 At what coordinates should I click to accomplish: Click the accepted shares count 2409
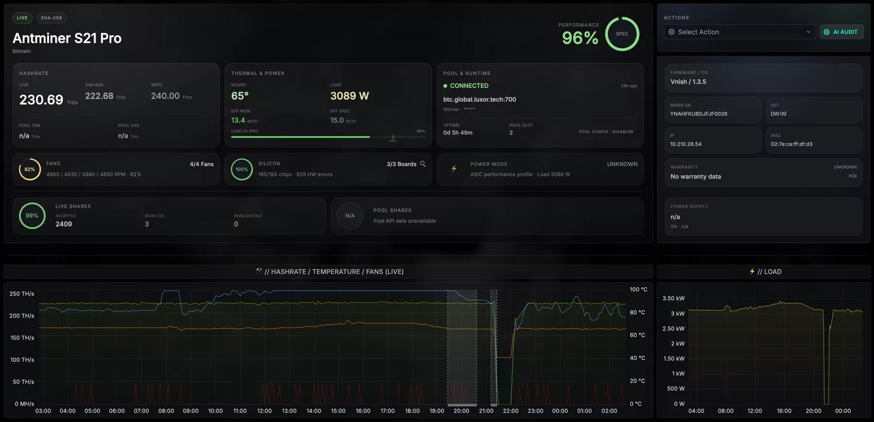(64, 224)
